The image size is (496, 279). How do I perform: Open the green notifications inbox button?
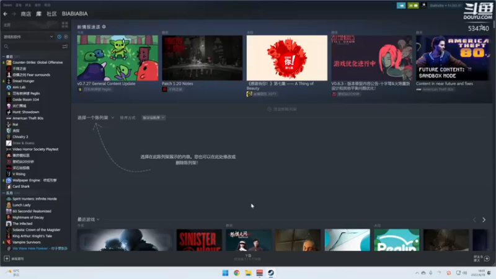pos(413,6)
